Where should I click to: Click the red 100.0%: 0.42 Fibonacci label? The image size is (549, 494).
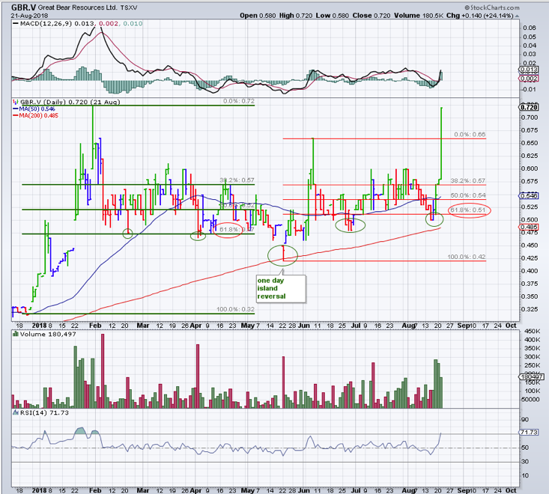coord(467,257)
